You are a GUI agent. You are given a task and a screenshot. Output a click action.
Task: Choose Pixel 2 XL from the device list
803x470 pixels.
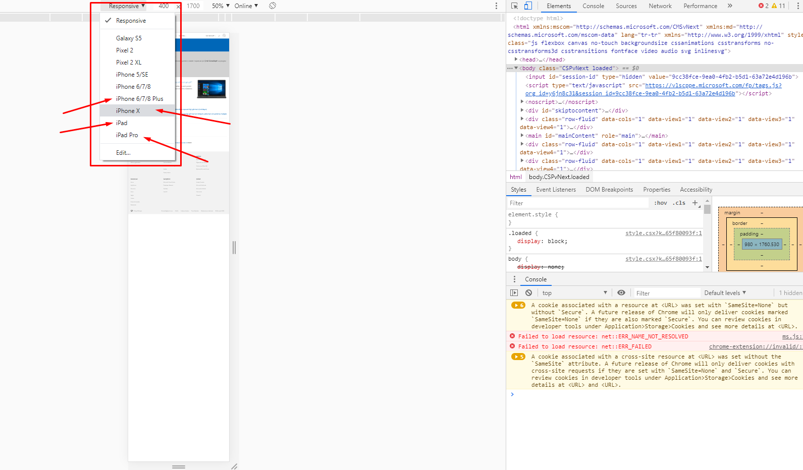(137, 63)
